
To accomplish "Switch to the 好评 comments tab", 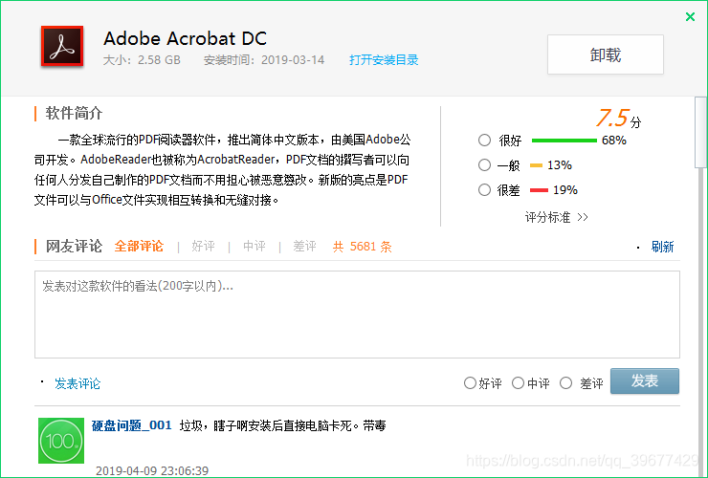I will tap(203, 246).
